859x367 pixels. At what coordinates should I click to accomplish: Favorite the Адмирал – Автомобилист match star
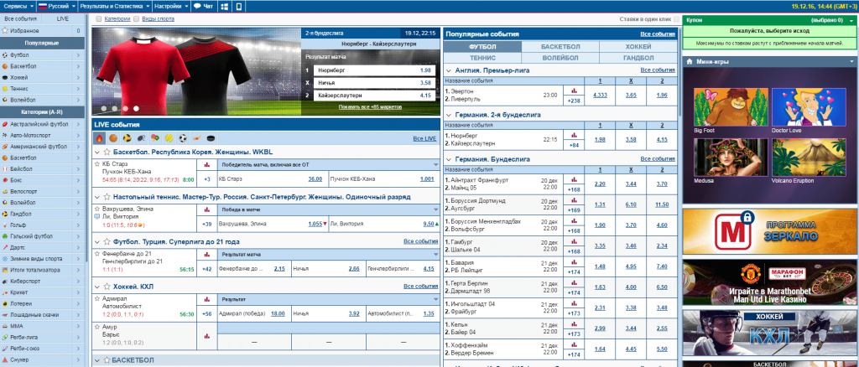[x=97, y=299]
